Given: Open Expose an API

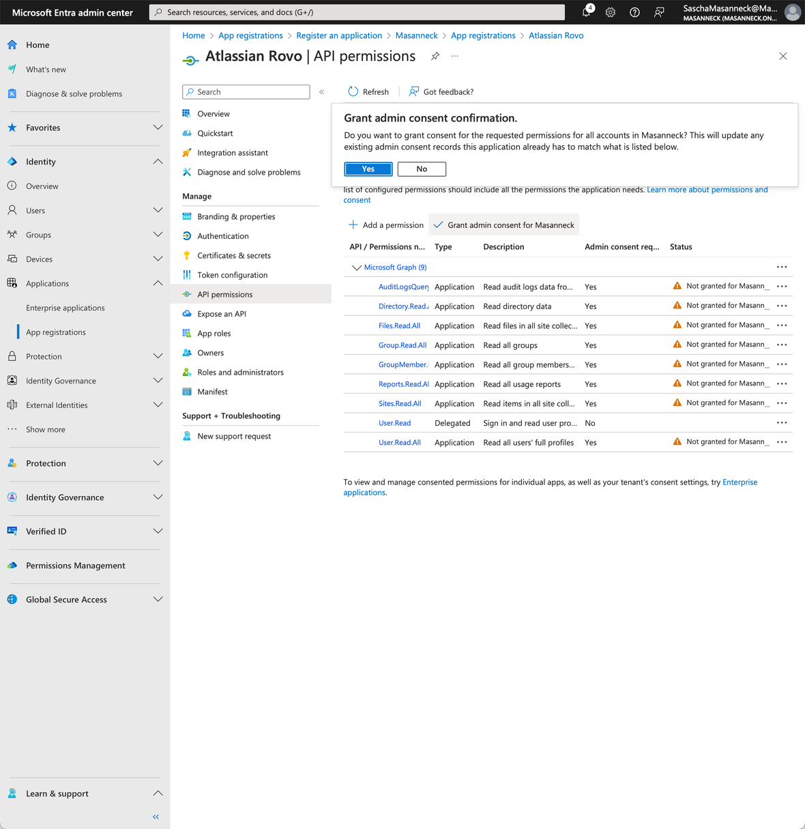Looking at the screenshot, I should [222, 313].
